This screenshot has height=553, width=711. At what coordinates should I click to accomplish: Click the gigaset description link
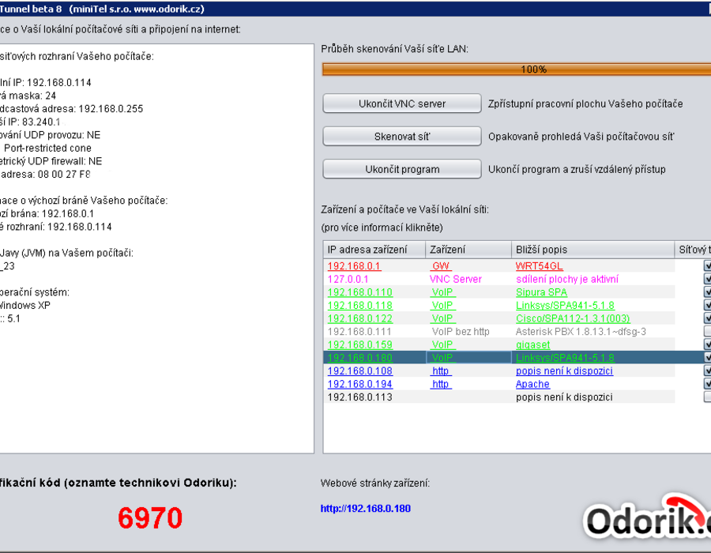click(x=532, y=345)
